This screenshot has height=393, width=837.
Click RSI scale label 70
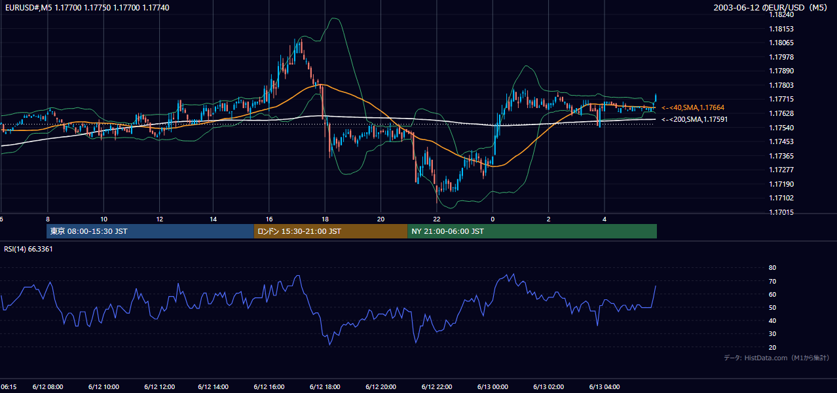pos(772,281)
